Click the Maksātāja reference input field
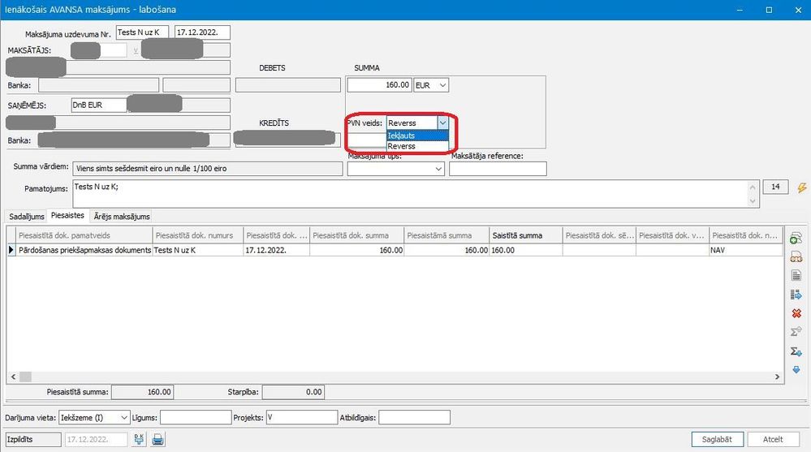Image resolution: width=811 pixels, height=452 pixels. coord(498,169)
